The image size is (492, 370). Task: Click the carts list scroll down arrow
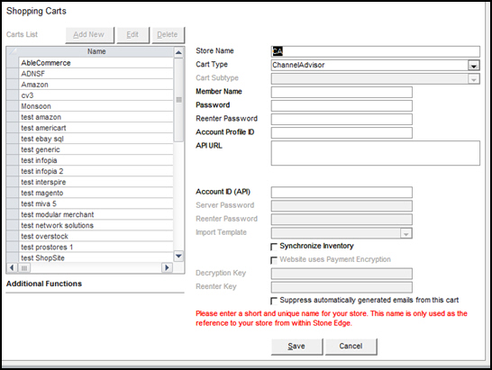[x=178, y=257]
